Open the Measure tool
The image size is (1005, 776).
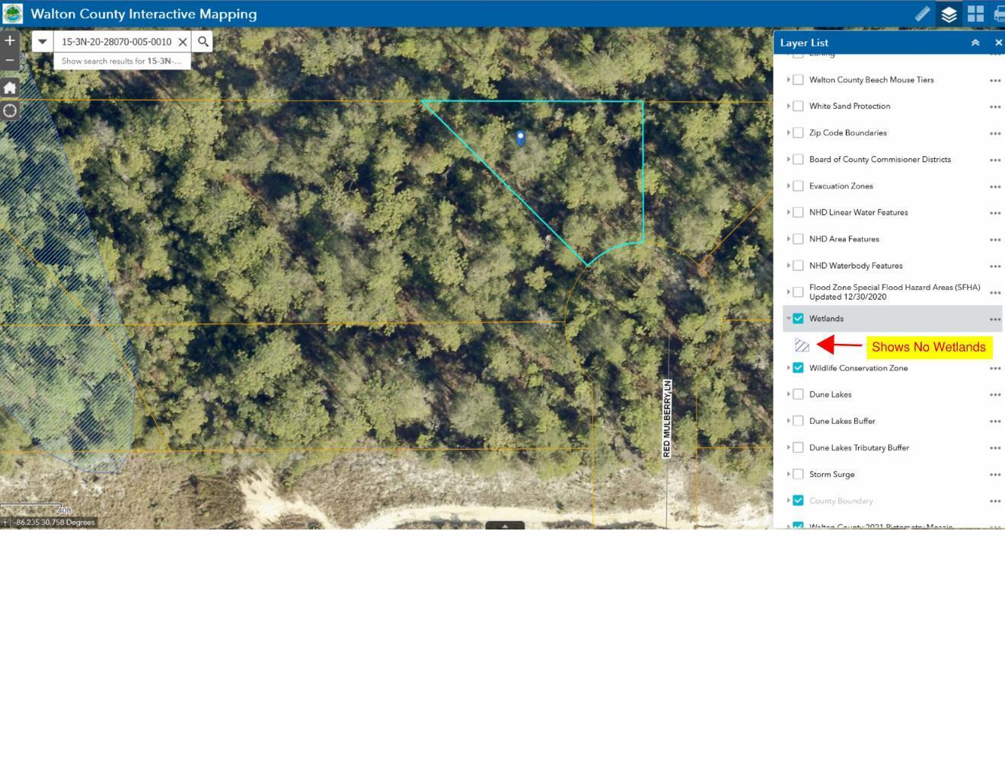(x=922, y=13)
